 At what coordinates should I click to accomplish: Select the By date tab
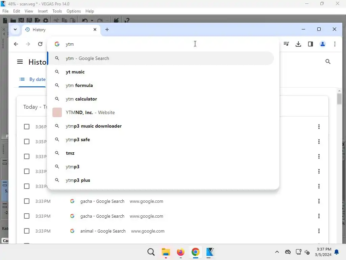pos(32,79)
